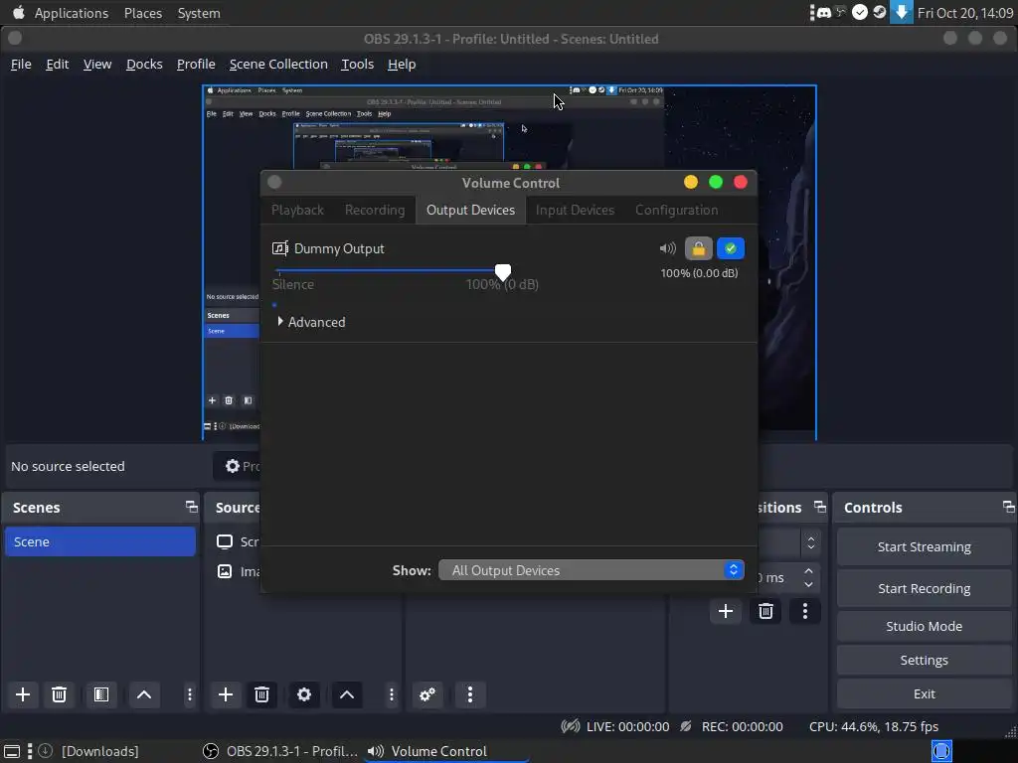Click the image source icon in Sources list

point(225,571)
